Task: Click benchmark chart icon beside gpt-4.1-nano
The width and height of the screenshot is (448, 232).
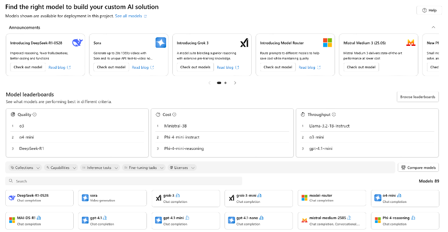Action: (261, 218)
